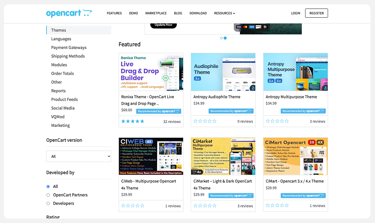This screenshot has height=223, width=375.
Task: Click CiMarket Light & Dark title
Action: [x=222, y=185]
